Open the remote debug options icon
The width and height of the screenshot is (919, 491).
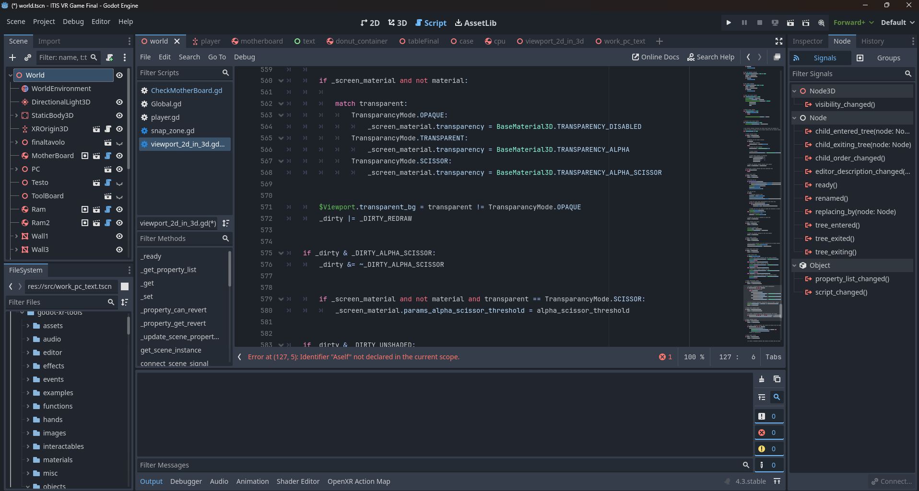[x=775, y=23]
